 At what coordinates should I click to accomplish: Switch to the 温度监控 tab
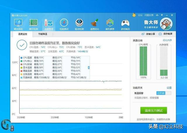click(22, 34)
